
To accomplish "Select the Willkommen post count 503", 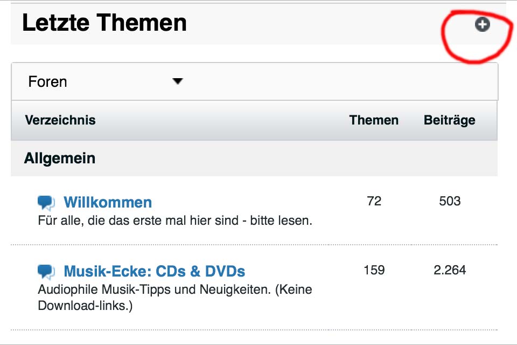I will tap(450, 201).
